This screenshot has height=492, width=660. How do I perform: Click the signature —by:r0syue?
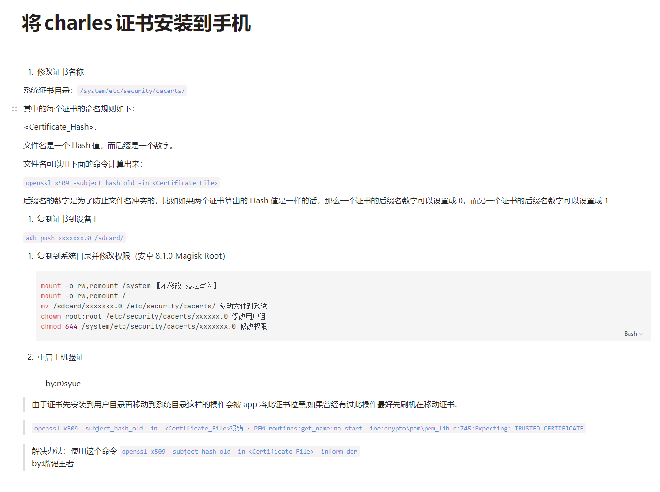coord(59,384)
